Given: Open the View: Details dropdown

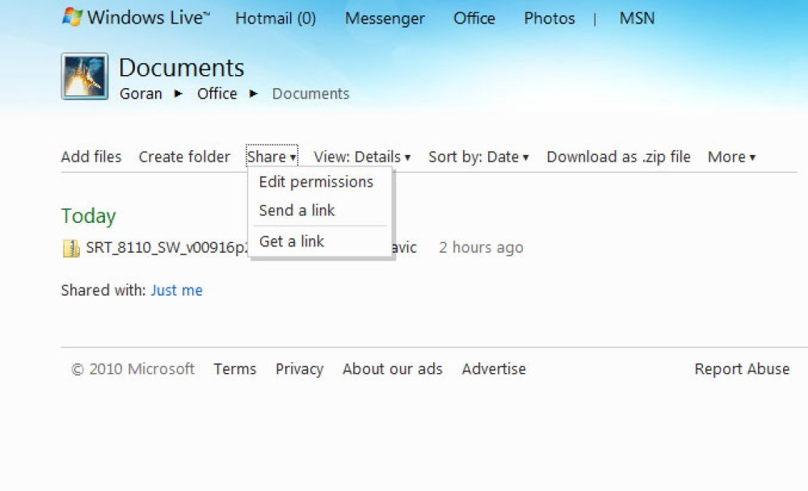Looking at the screenshot, I should [x=362, y=157].
